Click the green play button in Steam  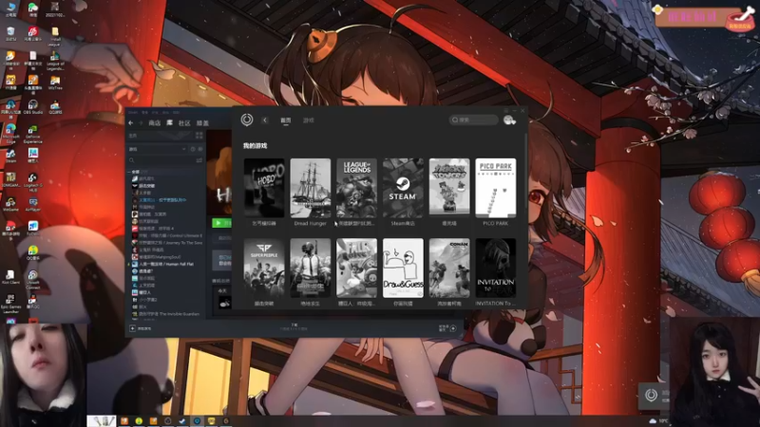click(221, 223)
